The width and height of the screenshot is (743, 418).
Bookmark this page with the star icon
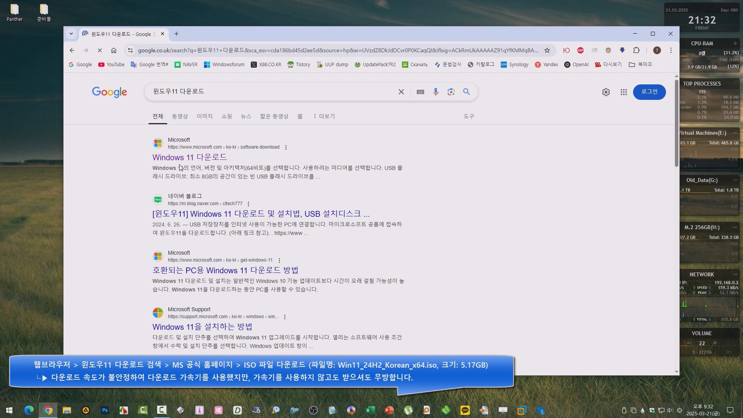(x=547, y=50)
